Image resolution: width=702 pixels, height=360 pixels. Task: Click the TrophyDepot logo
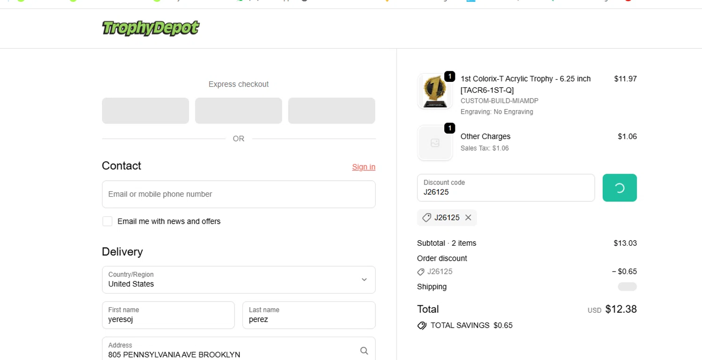151,28
